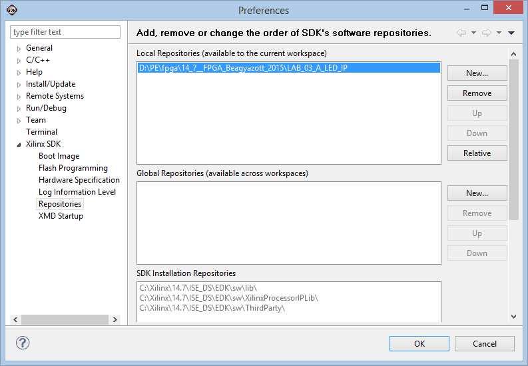Click Remove for Local Repositories
The image size is (528, 366).
click(477, 93)
